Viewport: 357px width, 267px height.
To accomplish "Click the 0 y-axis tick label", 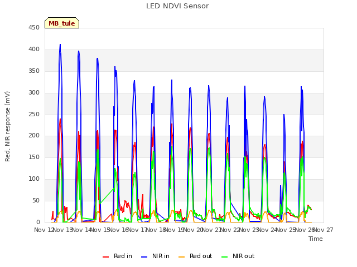I will coord(38,222).
